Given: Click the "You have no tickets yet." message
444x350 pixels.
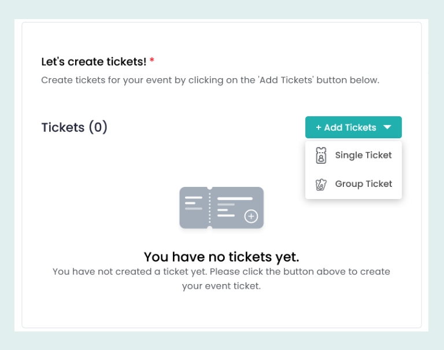Looking at the screenshot, I should point(221,257).
